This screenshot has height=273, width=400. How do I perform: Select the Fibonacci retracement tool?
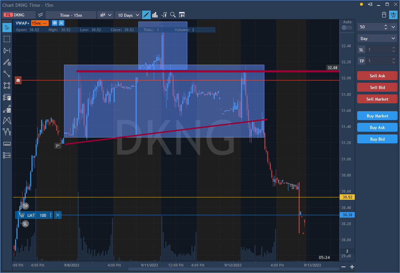pyautogui.click(x=7, y=97)
